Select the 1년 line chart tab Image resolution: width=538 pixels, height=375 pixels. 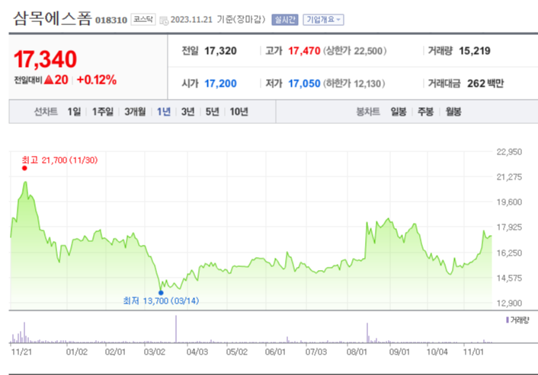tap(164, 112)
